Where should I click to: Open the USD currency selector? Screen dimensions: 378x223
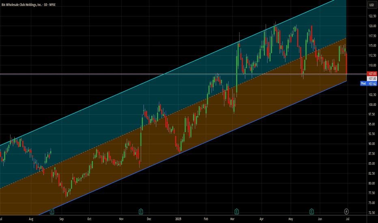[x=372, y=5]
